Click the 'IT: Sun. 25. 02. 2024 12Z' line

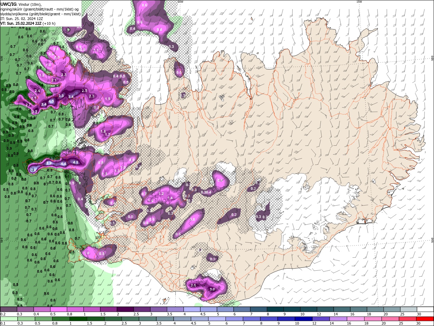tap(21, 19)
